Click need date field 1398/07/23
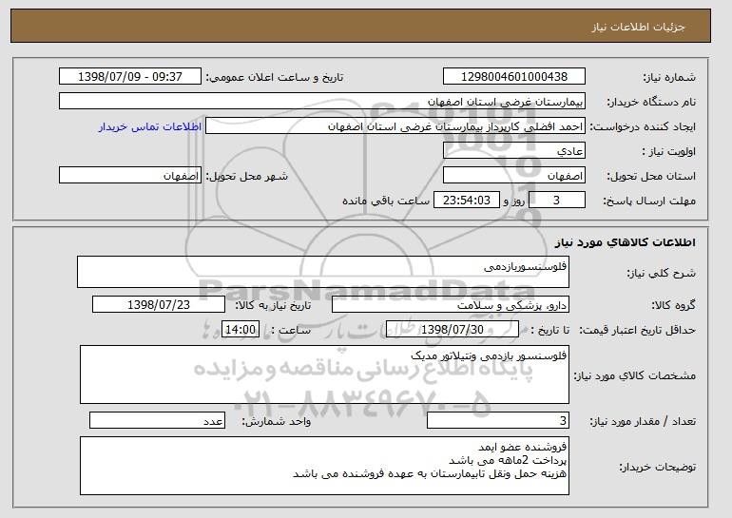This screenshot has height=518, width=732. pos(159,305)
